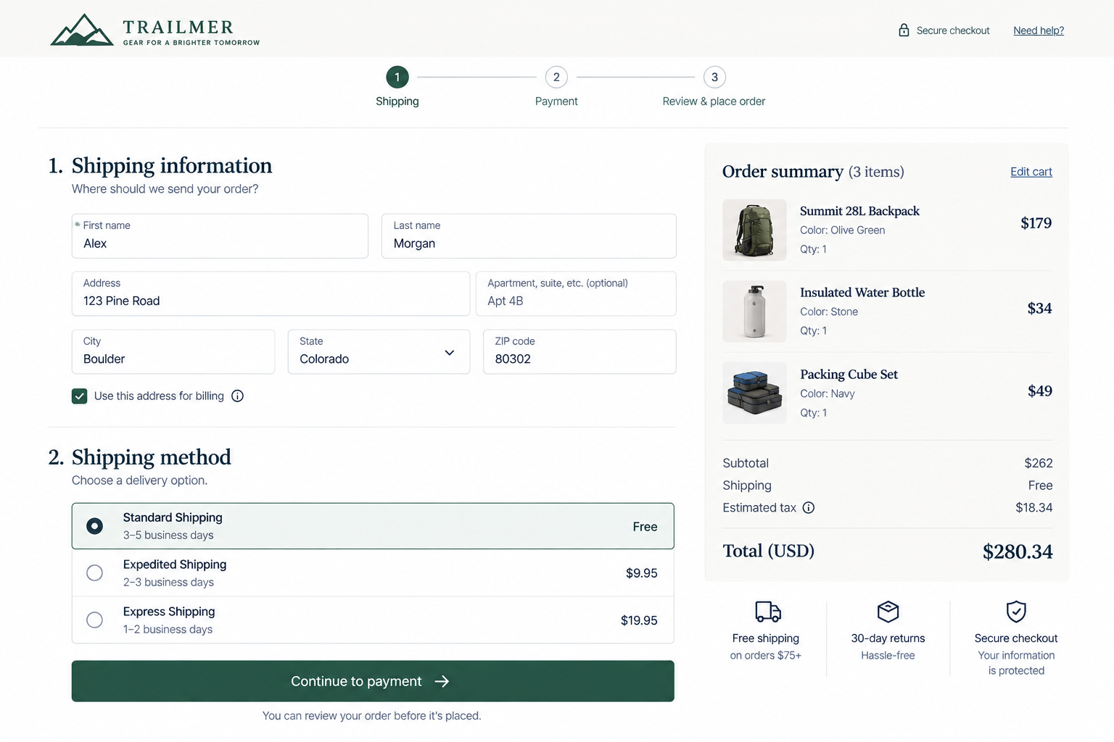Viewport: 1114px width, 742px height.
Task: Go to step 1 Shipping
Action: pos(397,77)
